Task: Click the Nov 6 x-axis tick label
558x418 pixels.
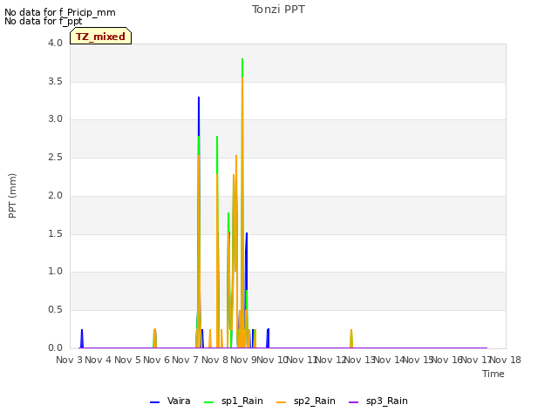Action: (156, 360)
